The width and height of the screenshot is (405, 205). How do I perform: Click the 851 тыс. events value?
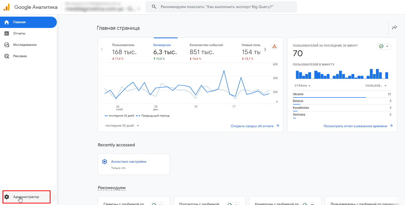pyautogui.click(x=202, y=52)
